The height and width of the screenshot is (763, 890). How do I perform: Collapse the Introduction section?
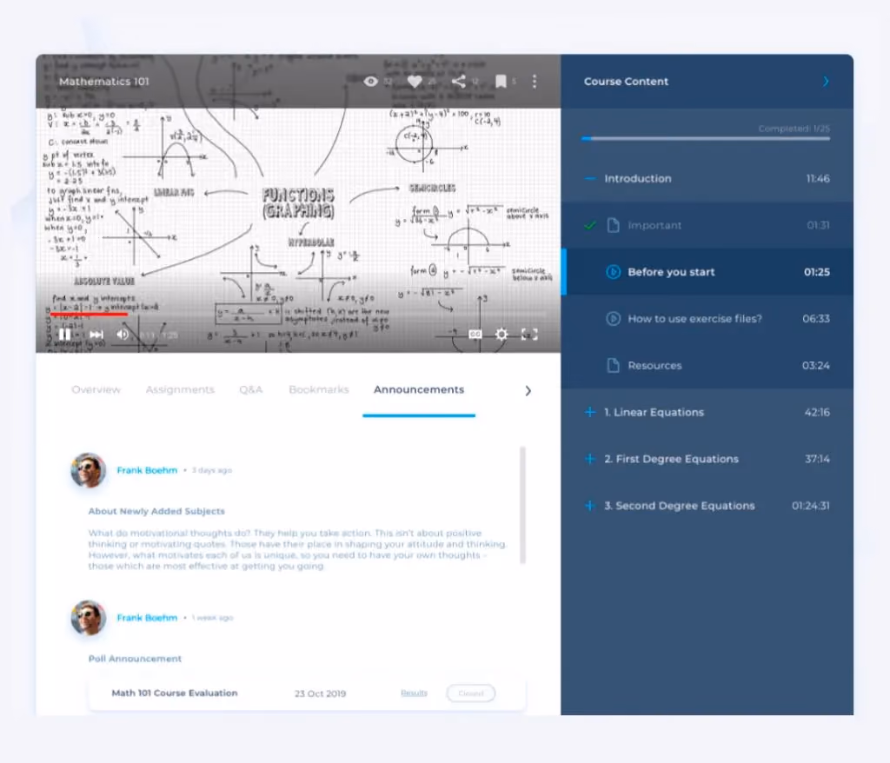590,178
